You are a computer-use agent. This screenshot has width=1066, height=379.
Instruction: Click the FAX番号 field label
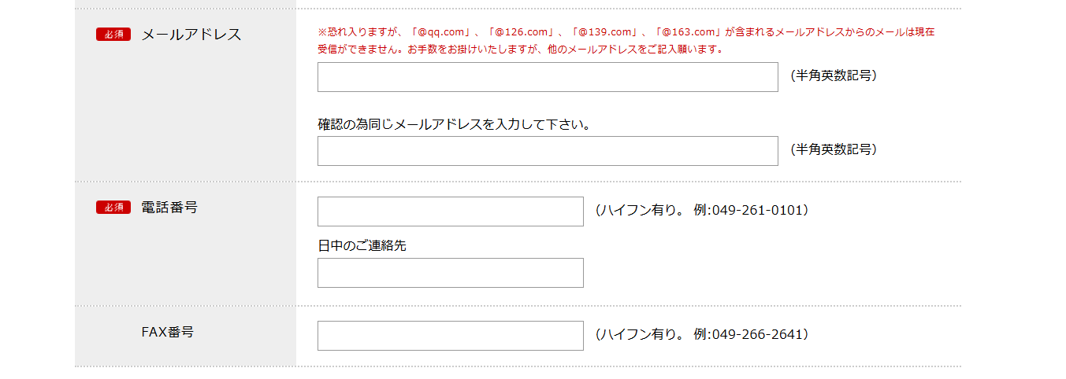tap(167, 332)
